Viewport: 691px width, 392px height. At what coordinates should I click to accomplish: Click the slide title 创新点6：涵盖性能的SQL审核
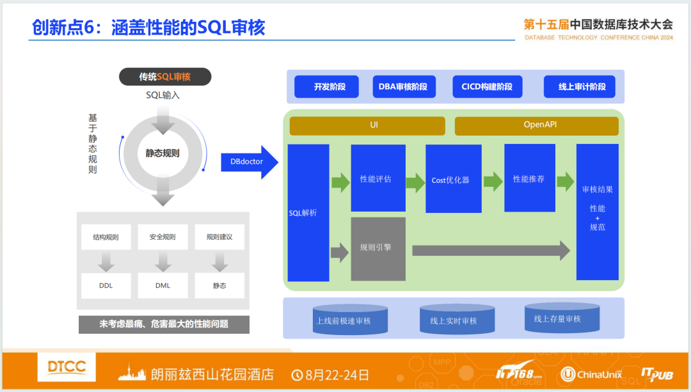[148, 27]
